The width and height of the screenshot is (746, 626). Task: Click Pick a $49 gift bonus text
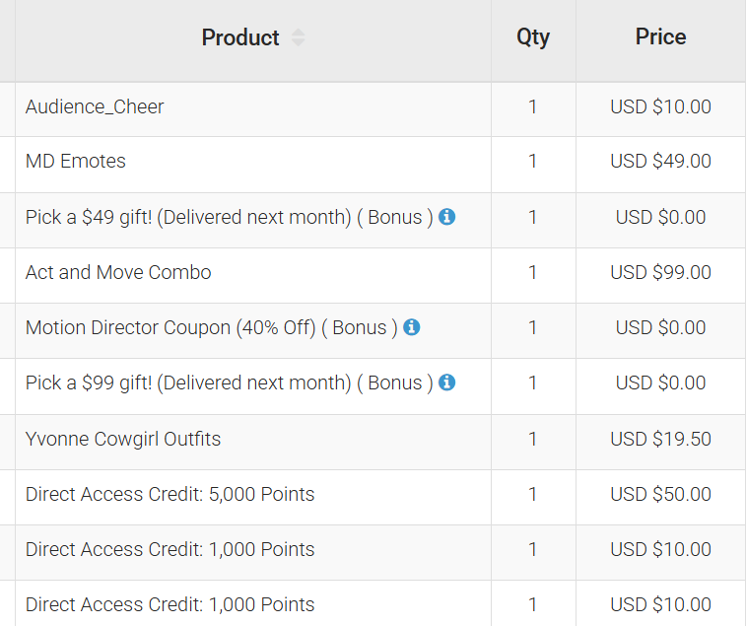point(229,217)
